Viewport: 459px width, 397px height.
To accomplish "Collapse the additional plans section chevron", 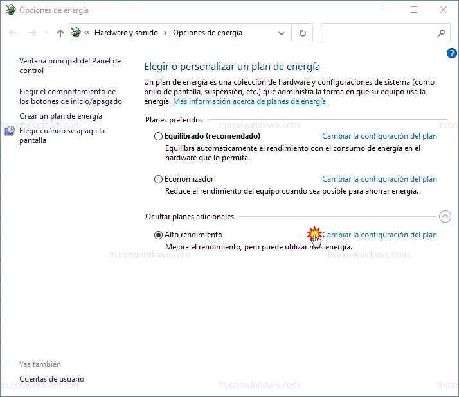I will tap(445, 217).
